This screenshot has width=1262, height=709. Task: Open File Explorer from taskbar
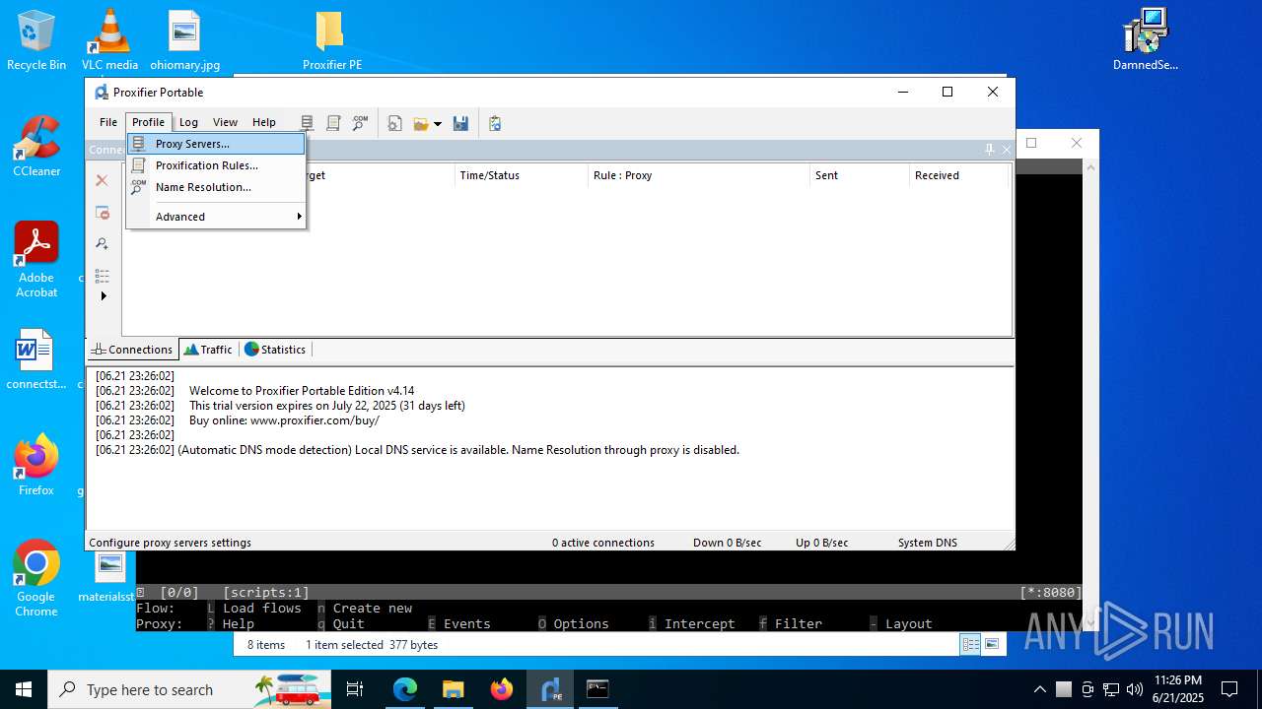pyautogui.click(x=453, y=689)
